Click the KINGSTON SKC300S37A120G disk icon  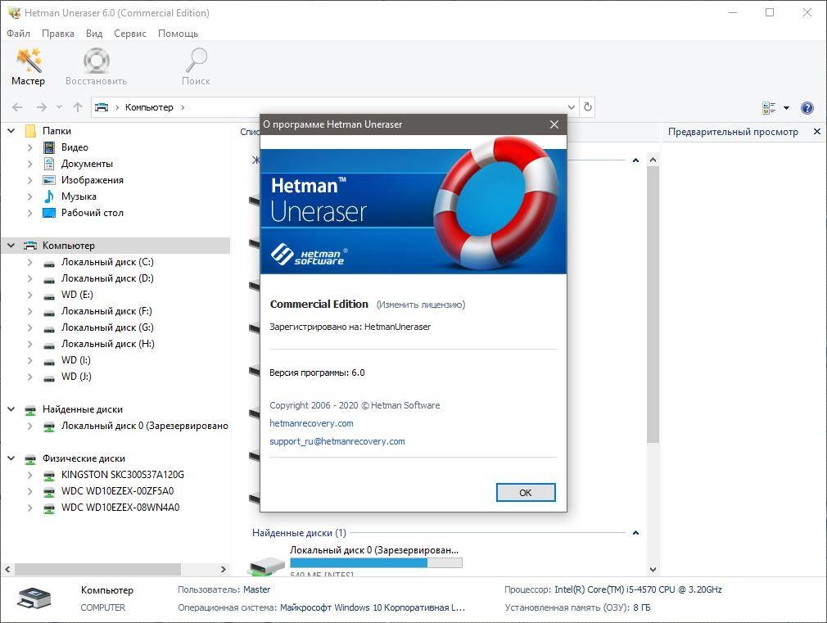pos(49,476)
